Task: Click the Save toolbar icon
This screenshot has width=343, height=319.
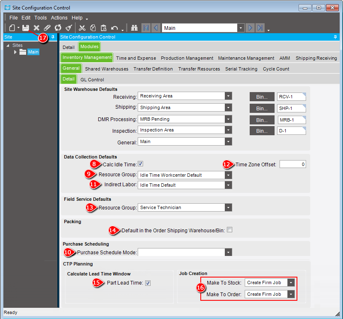Action: coord(25,27)
